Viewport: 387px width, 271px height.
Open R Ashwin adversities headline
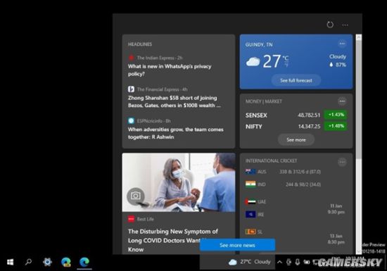(x=176, y=133)
